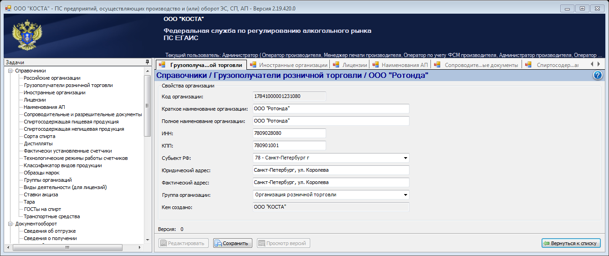This screenshot has width=609, height=256.
Task: Collapse the Справочники tree node
Action: [10, 71]
